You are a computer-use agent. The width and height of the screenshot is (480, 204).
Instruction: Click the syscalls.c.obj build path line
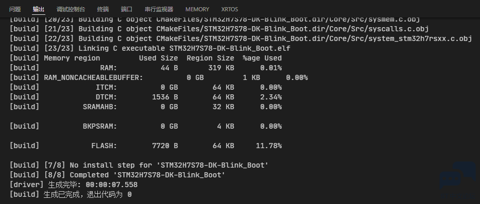tap(219, 29)
